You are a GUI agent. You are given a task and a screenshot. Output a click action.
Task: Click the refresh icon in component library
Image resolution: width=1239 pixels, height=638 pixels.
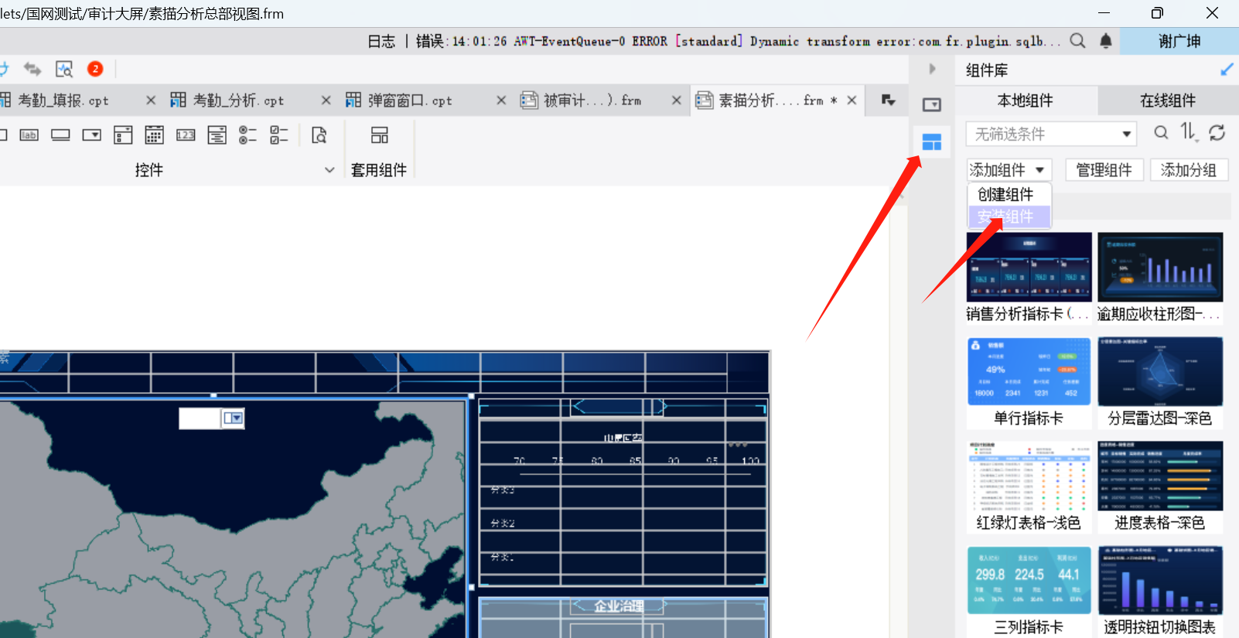pyautogui.click(x=1217, y=133)
